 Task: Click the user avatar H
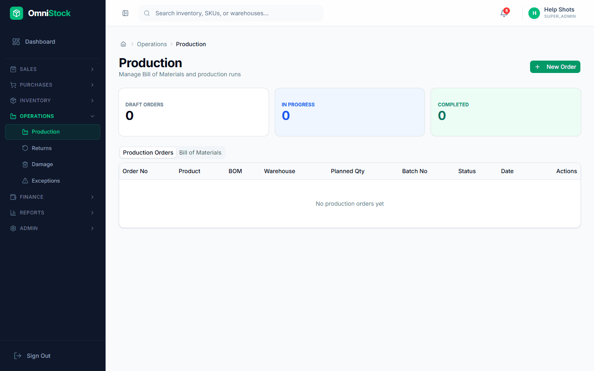534,13
